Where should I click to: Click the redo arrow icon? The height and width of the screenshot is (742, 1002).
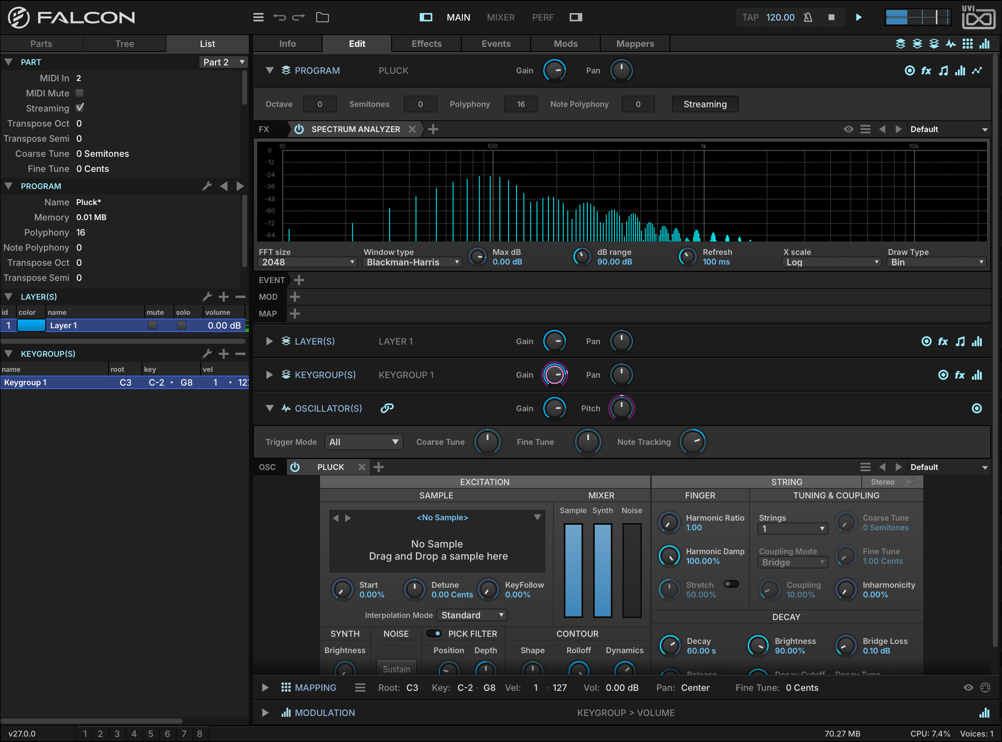point(298,17)
